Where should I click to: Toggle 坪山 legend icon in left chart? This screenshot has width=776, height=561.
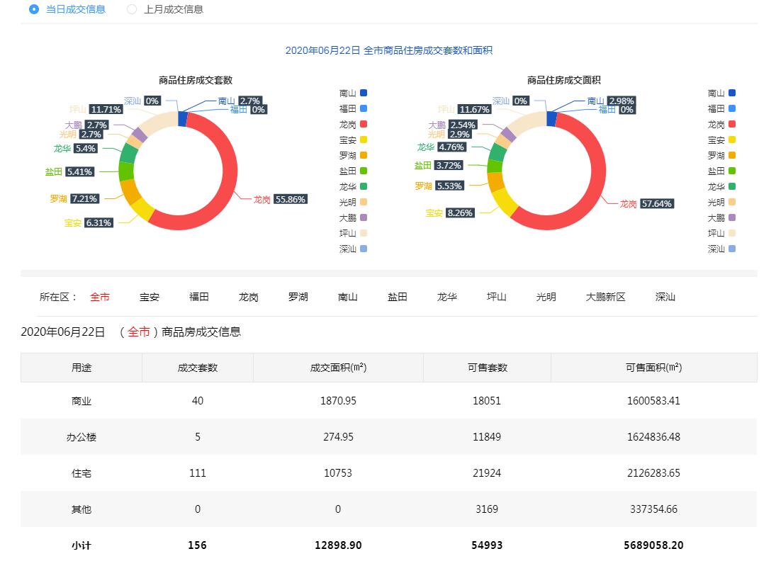[364, 233]
